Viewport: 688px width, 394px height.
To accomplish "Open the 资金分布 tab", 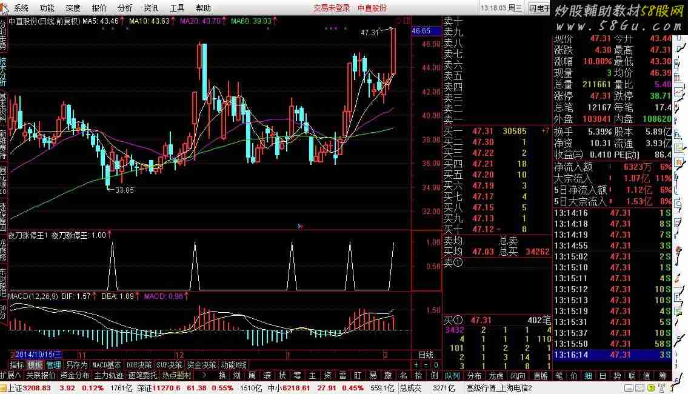I will point(75,376).
